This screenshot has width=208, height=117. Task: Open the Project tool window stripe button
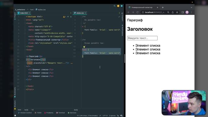15,16
